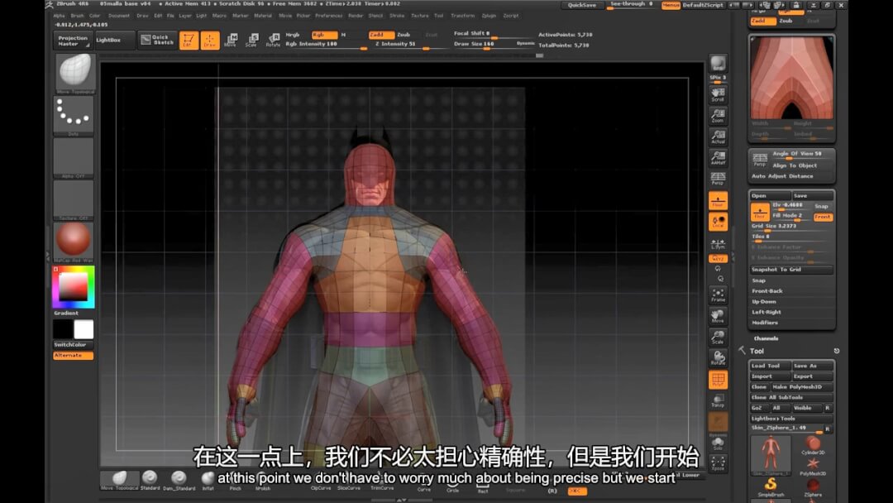Image resolution: width=893 pixels, height=503 pixels.
Task: Select the PolyMesh3D tool
Action: coord(813,467)
